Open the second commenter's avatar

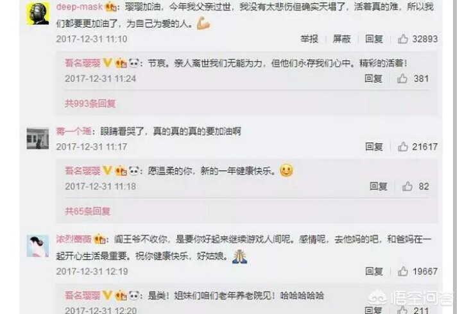38,139
